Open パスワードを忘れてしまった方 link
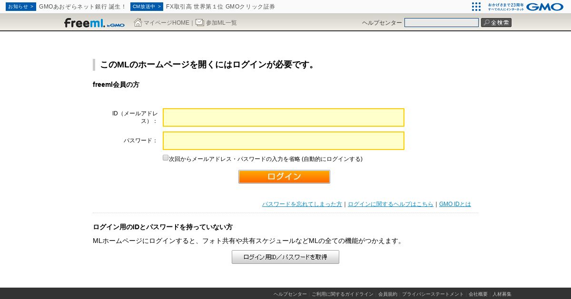This screenshot has height=299, width=571. coord(302,204)
